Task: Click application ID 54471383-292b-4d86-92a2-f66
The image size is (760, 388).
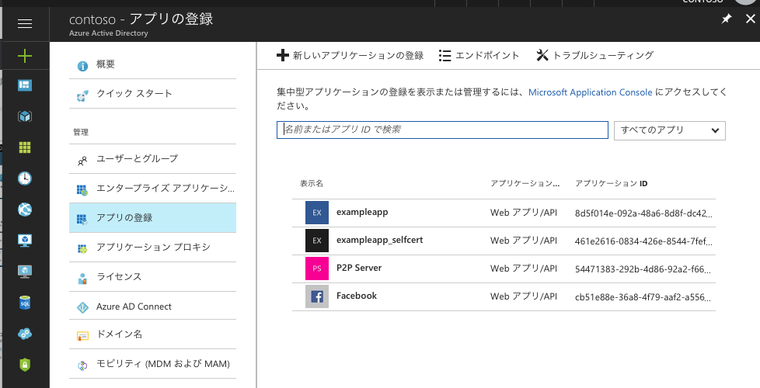Action: pos(643,269)
